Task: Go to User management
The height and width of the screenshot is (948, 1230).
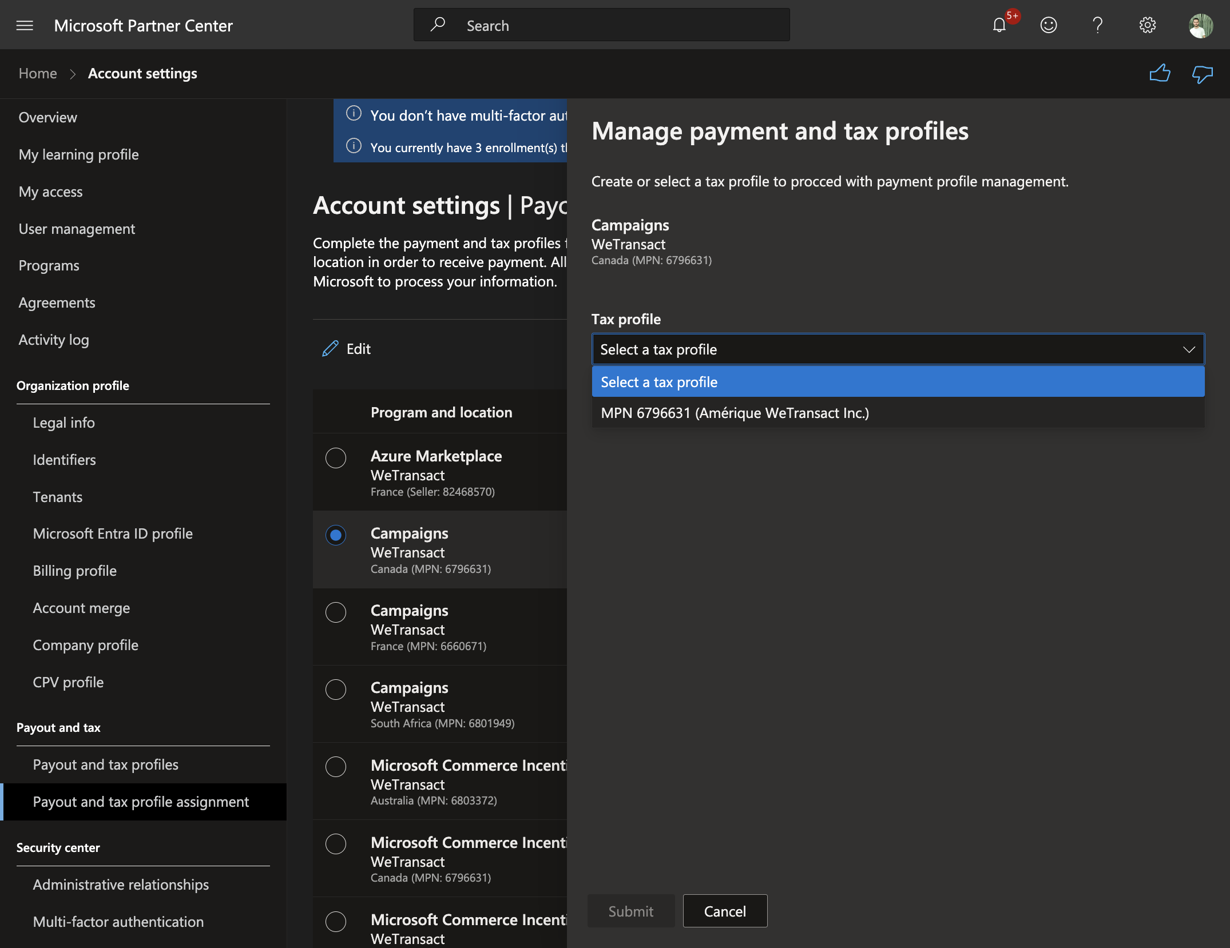Action: pyautogui.click(x=77, y=229)
